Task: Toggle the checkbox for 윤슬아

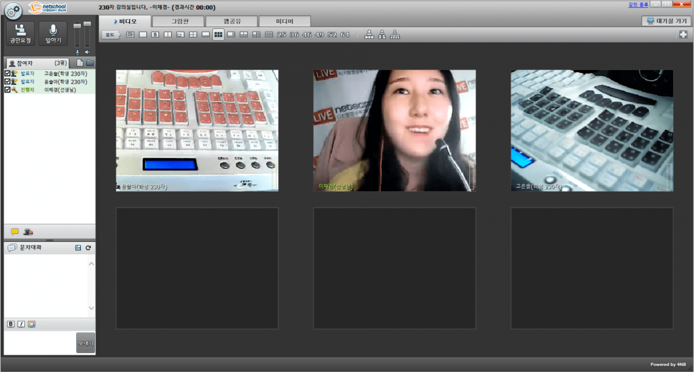Action: [x=8, y=82]
